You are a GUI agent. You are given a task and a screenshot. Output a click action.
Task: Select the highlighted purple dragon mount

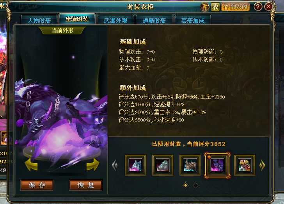click(x=217, y=165)
